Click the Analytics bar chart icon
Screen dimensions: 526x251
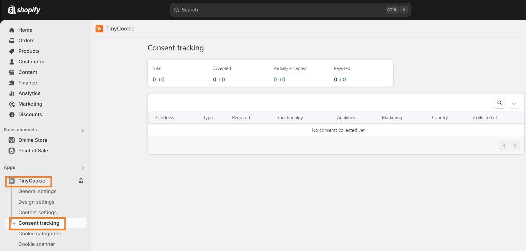pyautogui.click(x=12, y=93)
